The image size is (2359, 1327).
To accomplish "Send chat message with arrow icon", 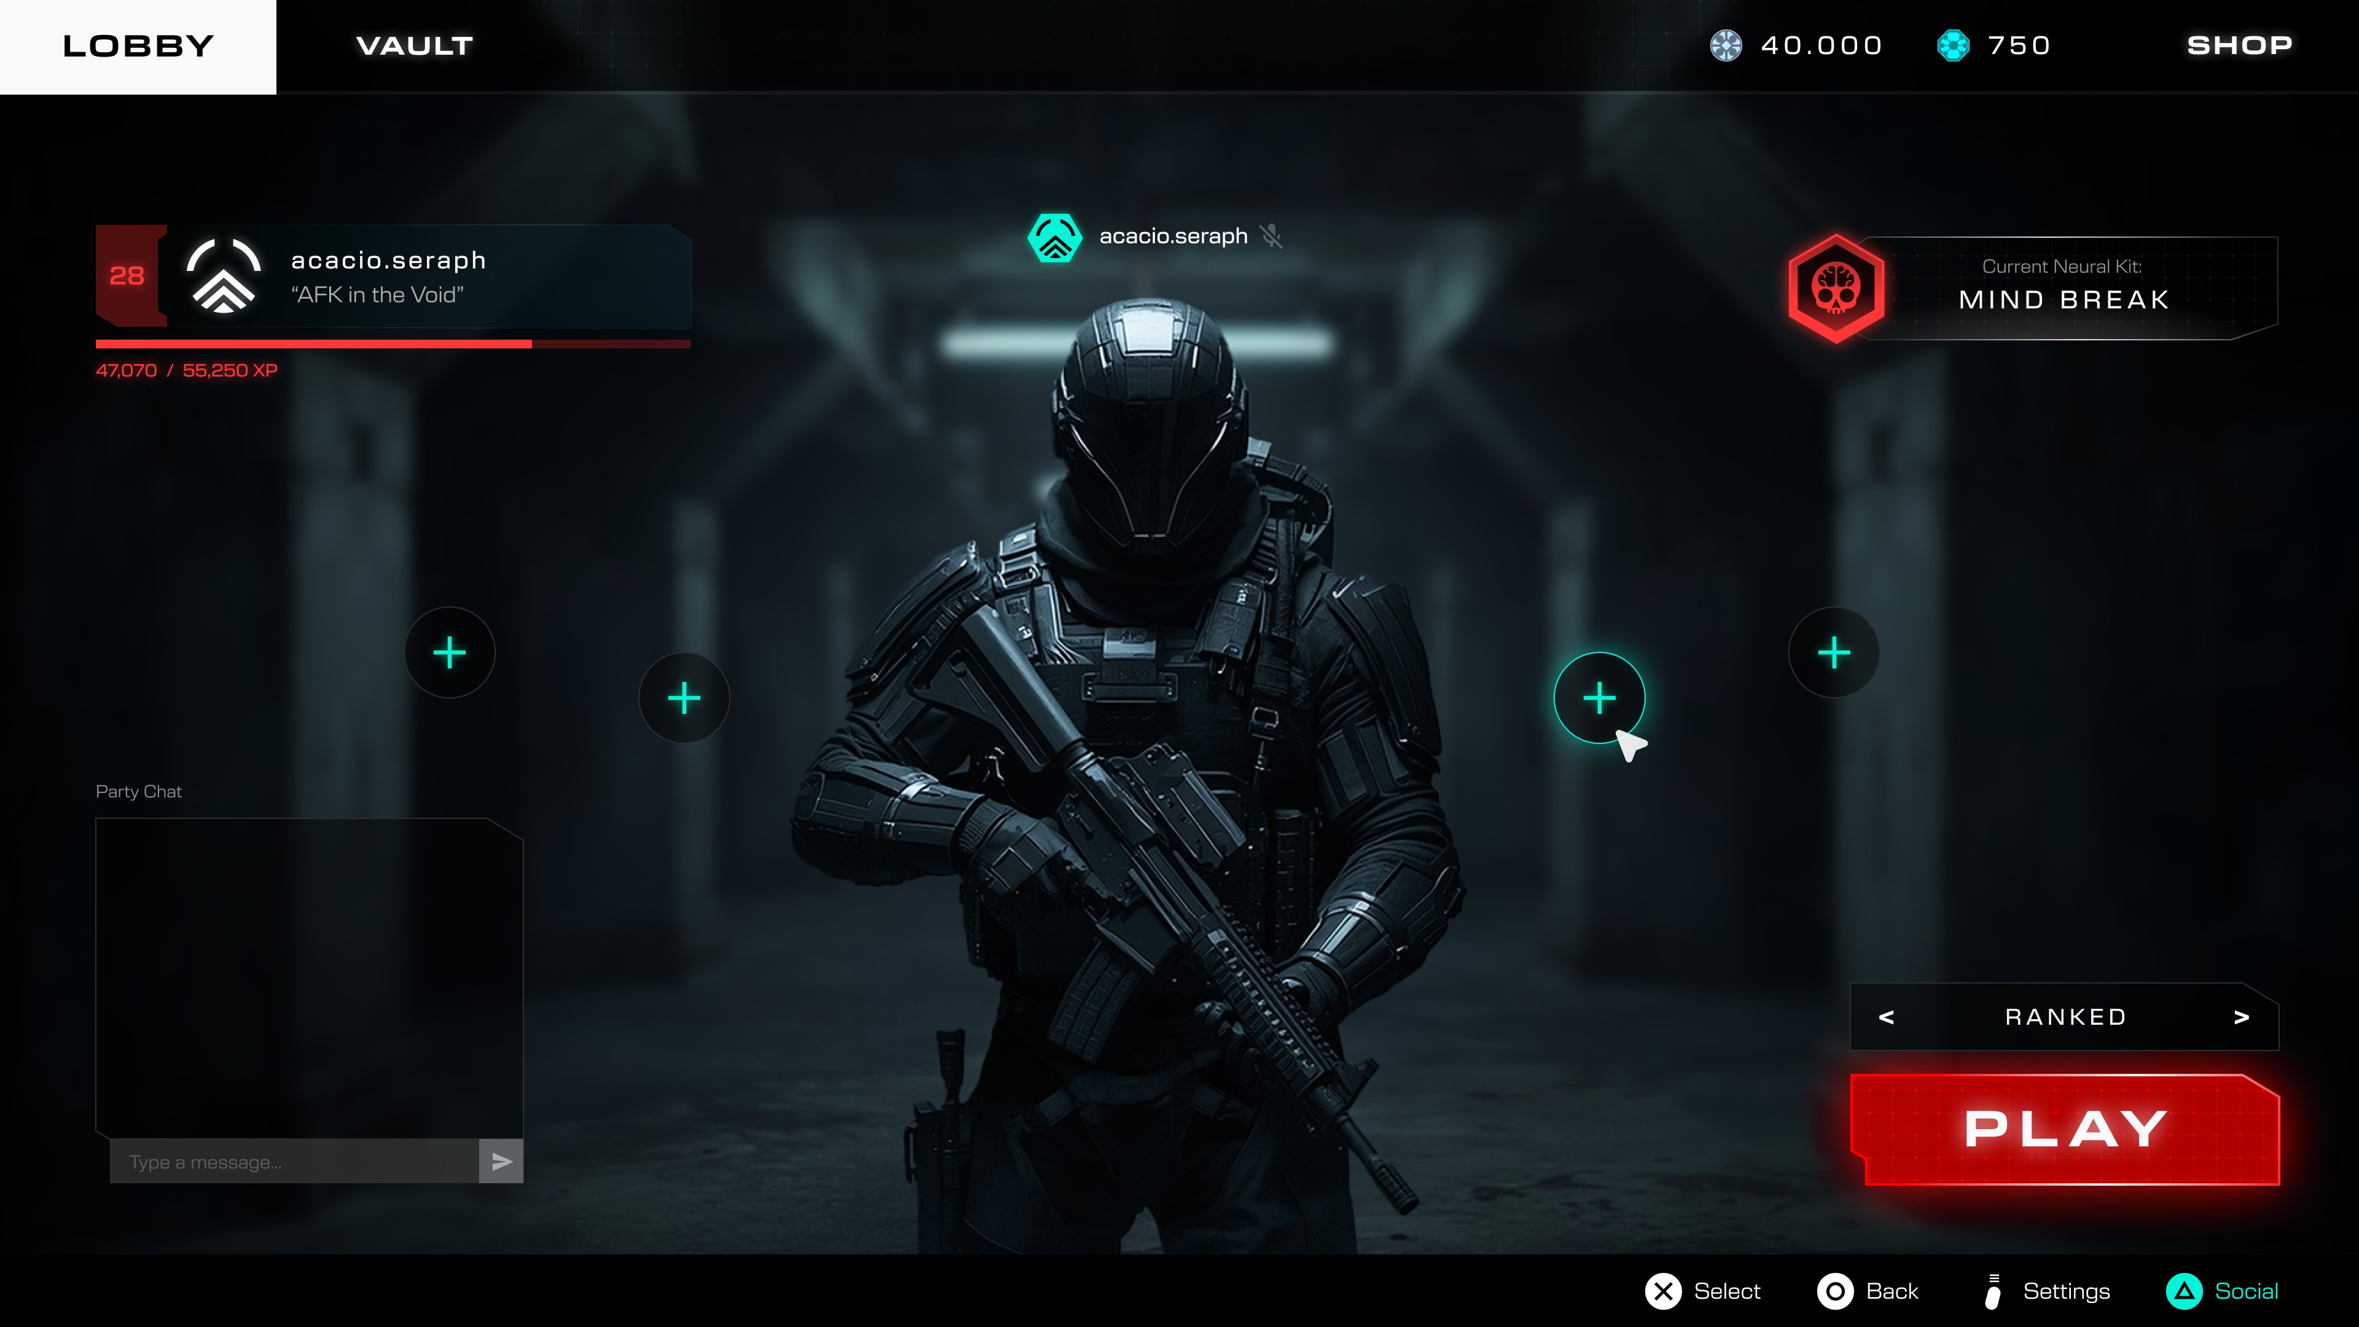I will [x=501, y=1161].
